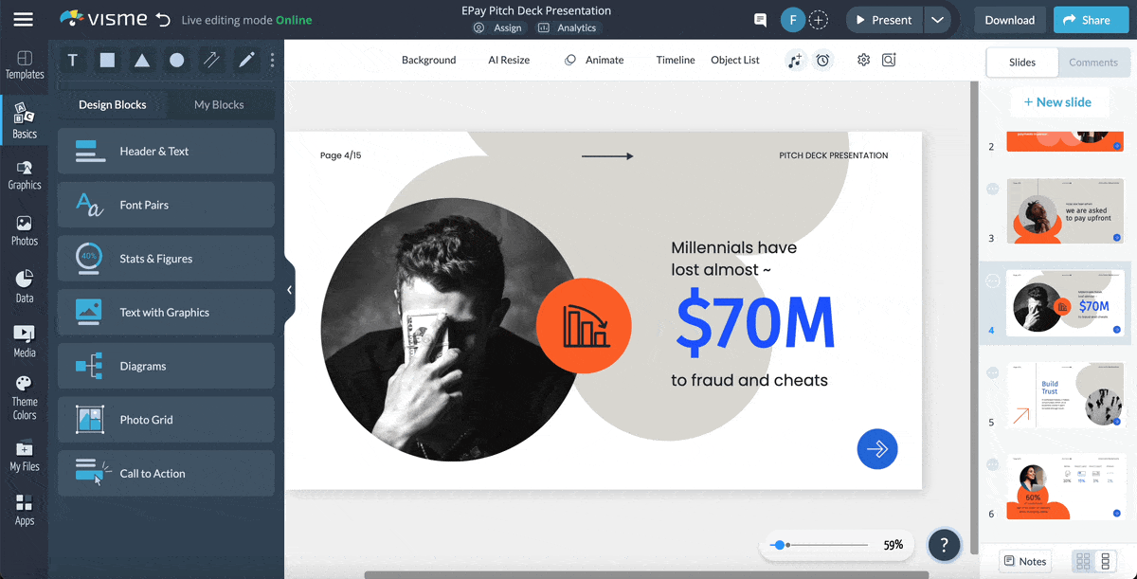
Task: Open the toolbar overflow three-dot menu
Action: coord(272,60)
